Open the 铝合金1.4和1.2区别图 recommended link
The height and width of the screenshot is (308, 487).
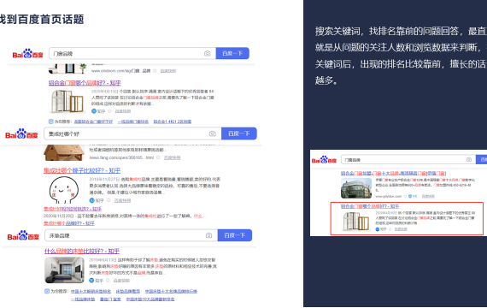[x=173, y=121]
